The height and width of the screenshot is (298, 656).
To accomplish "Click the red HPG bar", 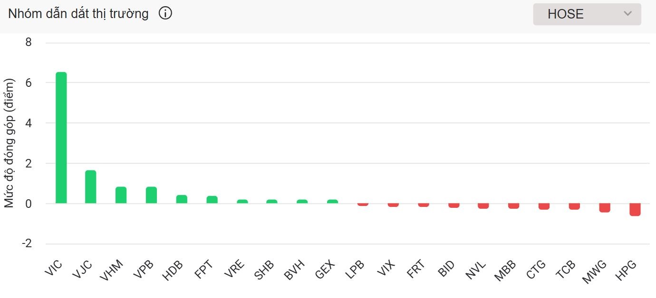I will 635,210.
